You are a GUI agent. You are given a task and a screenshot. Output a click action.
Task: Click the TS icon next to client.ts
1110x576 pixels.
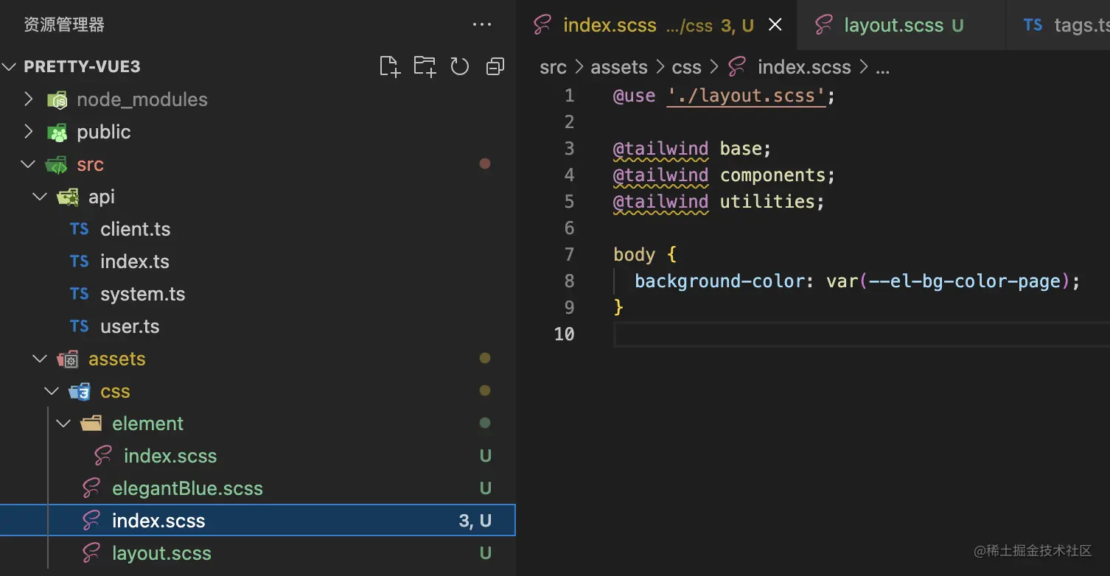click(x=80, y=229)
